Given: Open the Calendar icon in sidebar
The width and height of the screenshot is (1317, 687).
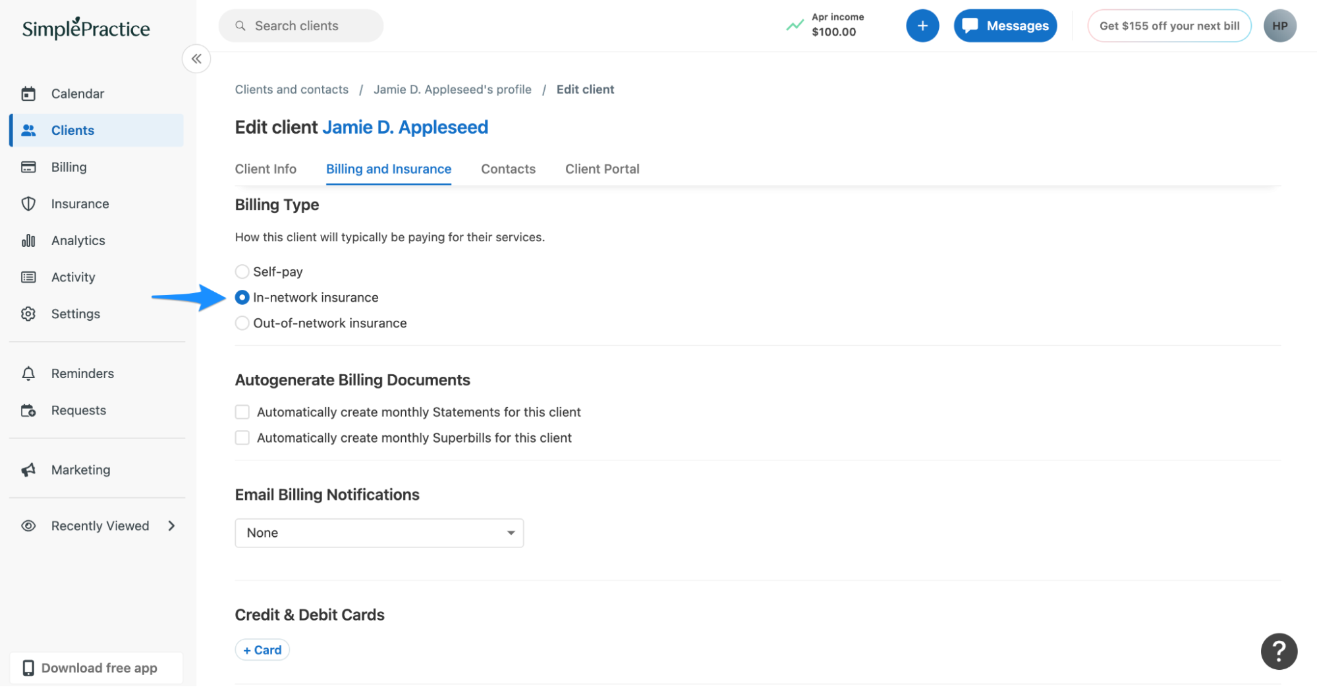Looking at the screenshot, I should [x=28, y=94].
